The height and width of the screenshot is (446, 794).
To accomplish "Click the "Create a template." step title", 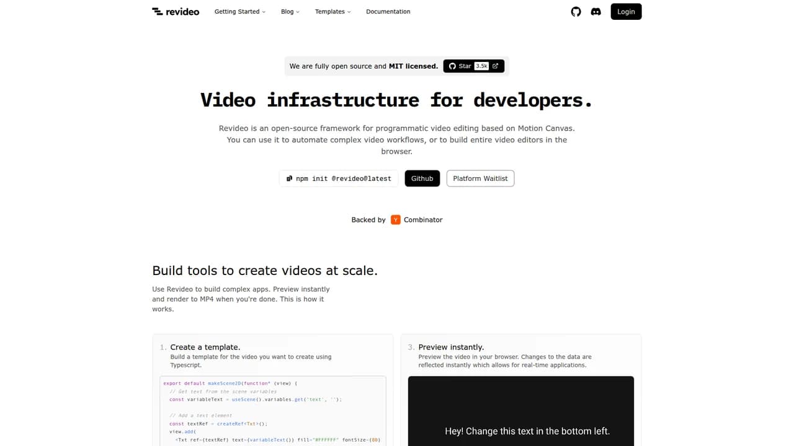I will point(205,347).
